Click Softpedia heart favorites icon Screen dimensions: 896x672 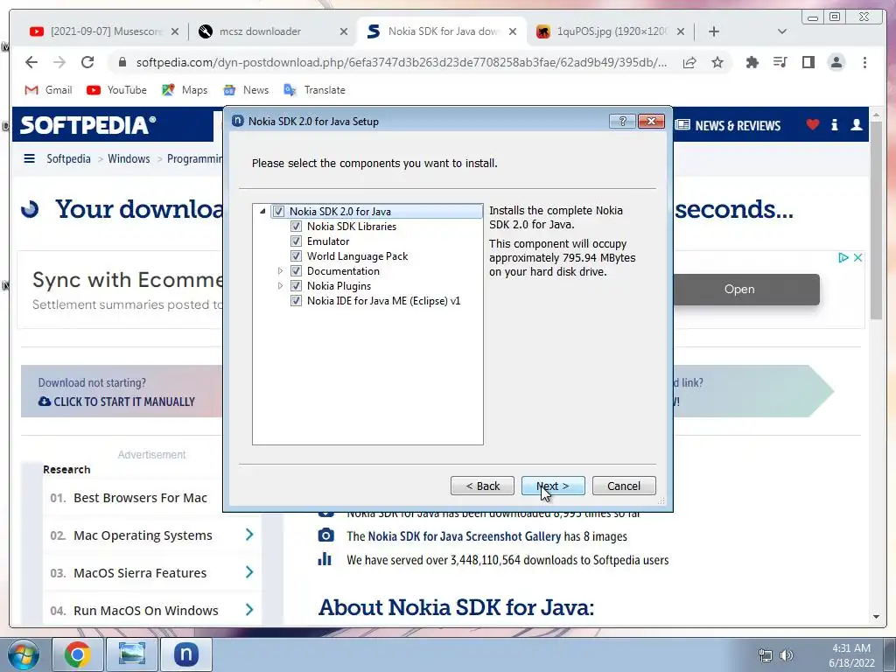click(813, 124)
